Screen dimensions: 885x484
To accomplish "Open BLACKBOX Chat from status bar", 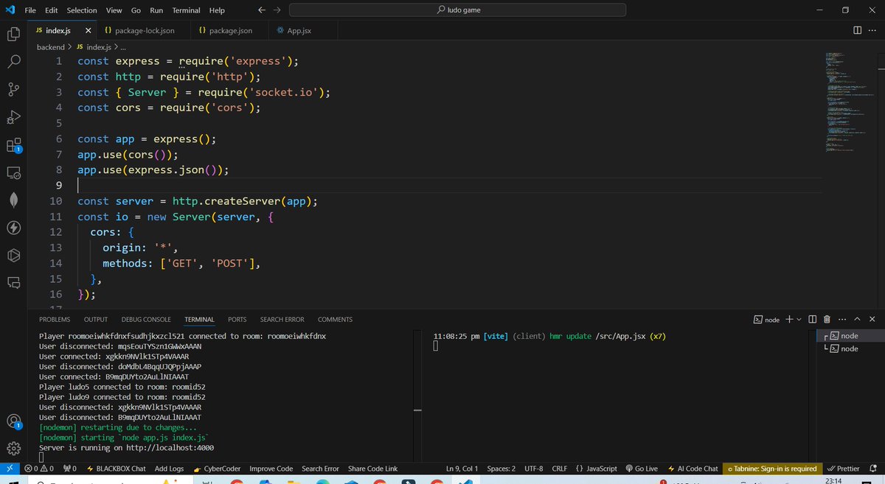I will (116, 469).
